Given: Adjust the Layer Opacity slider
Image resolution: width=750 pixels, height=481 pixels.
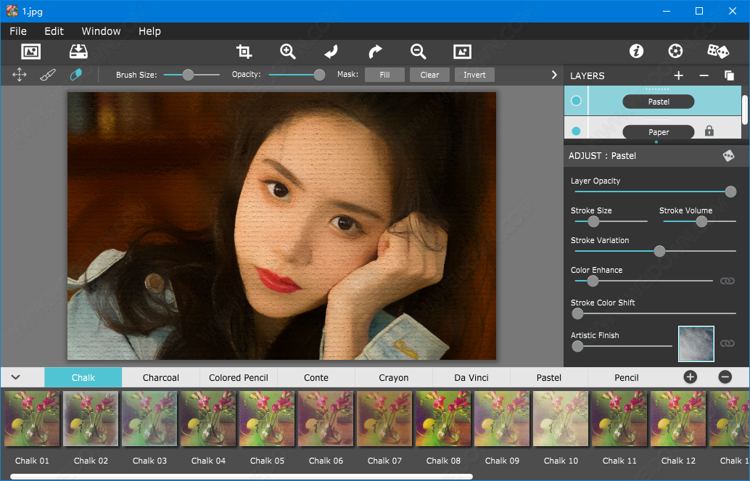Looking at the screenshot, I should coord(655,192).
